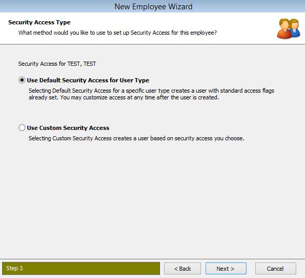Click the orange user figure in the icon

(284, 29)
